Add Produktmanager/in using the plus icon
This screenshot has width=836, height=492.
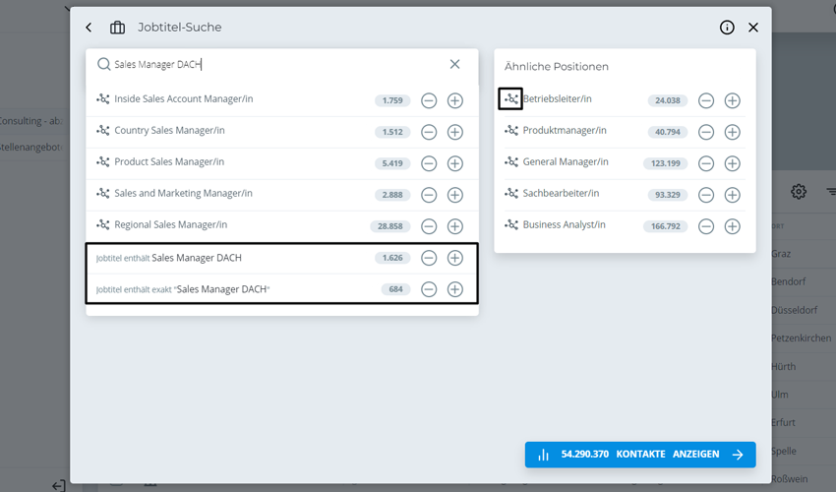(732, 132)
